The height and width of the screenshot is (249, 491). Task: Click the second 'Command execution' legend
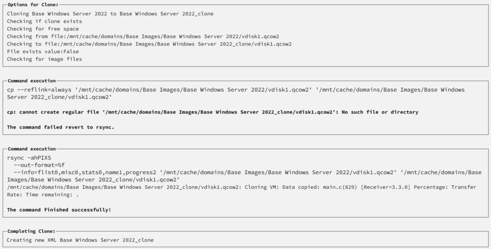click(x=31, y=149)
